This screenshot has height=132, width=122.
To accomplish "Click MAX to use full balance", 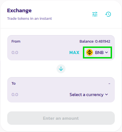I will pos(74,53).
